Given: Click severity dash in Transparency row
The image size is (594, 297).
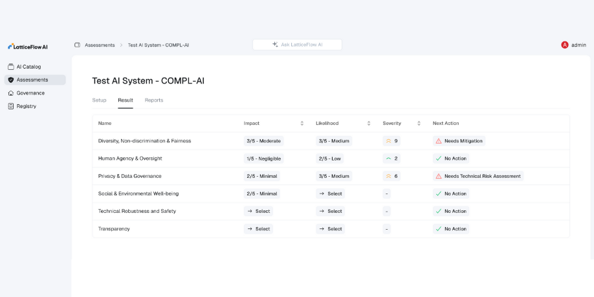Looking at the screenshot, I should coord(386,229).
